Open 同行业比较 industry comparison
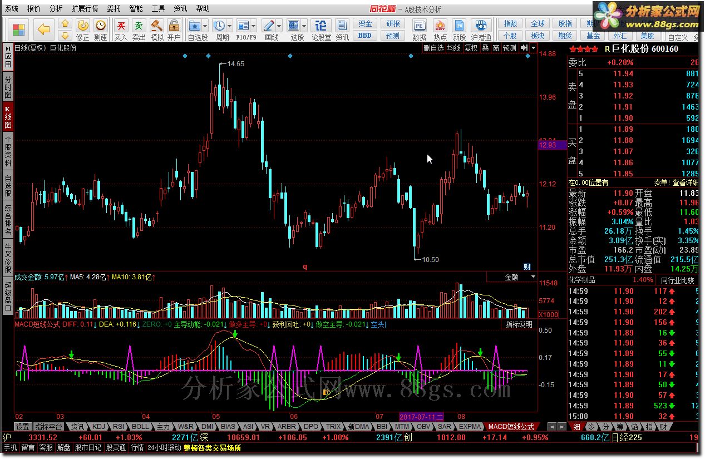 677,280
